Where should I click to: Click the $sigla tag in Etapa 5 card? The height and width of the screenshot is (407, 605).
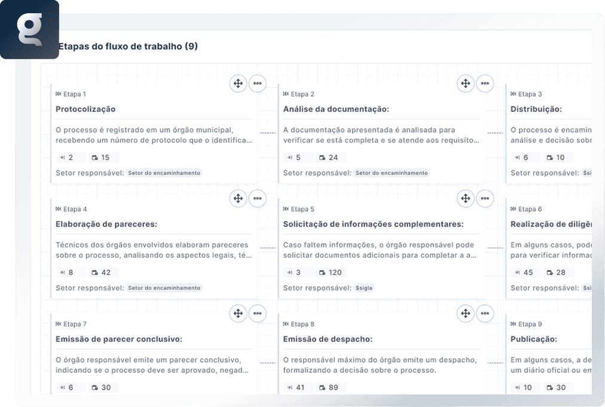[364, 288]
